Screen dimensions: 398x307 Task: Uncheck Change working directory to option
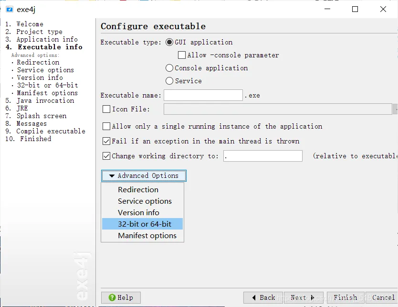[106, 156]
